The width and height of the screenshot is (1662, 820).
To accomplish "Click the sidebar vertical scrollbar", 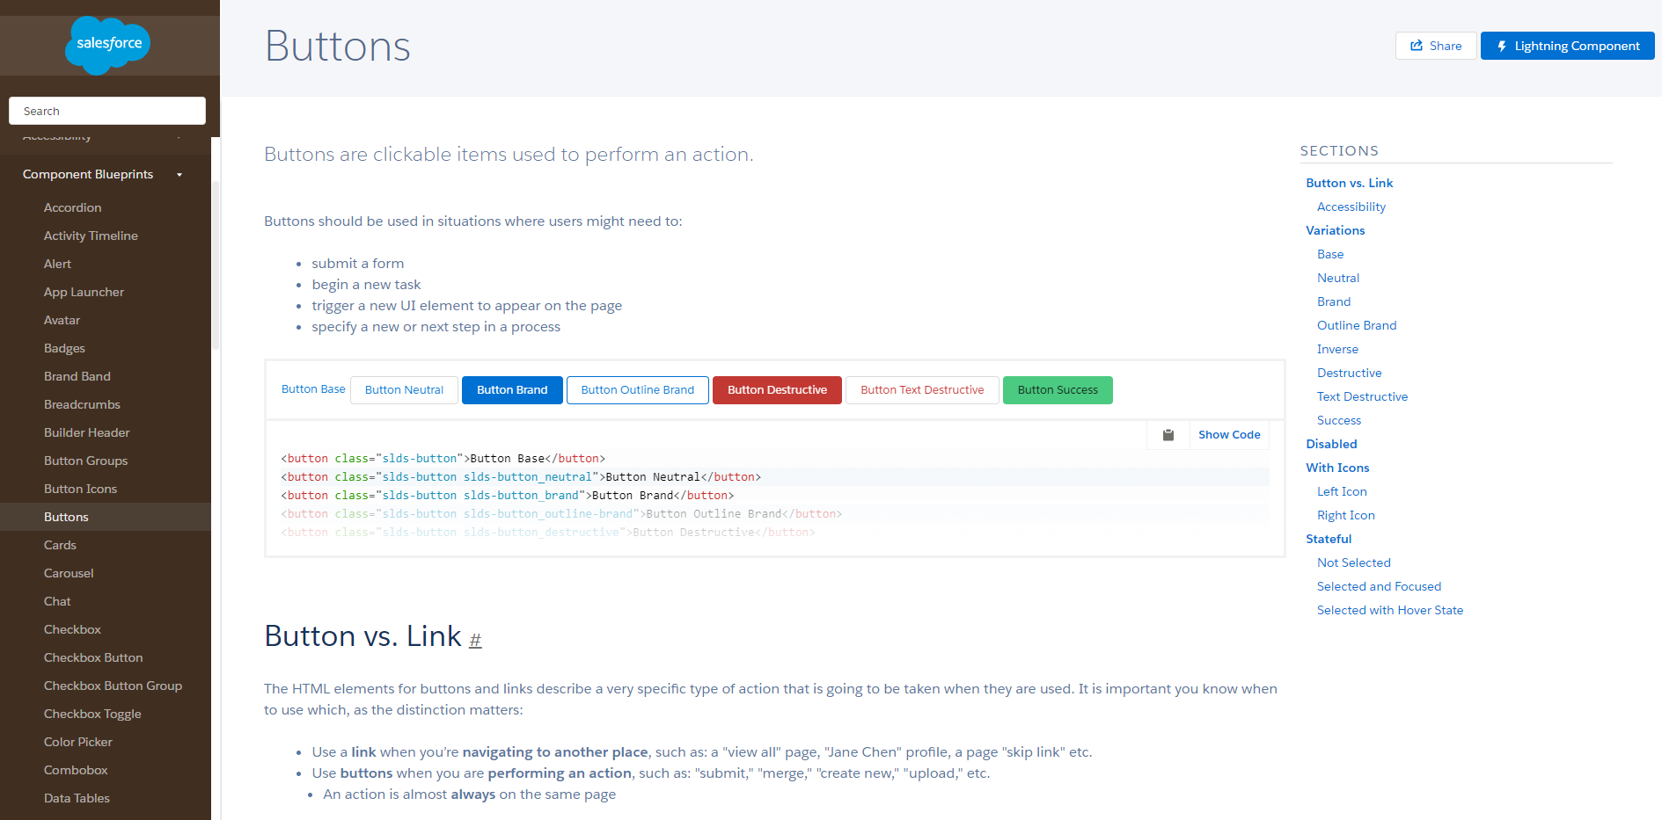I will click(216, 264).
